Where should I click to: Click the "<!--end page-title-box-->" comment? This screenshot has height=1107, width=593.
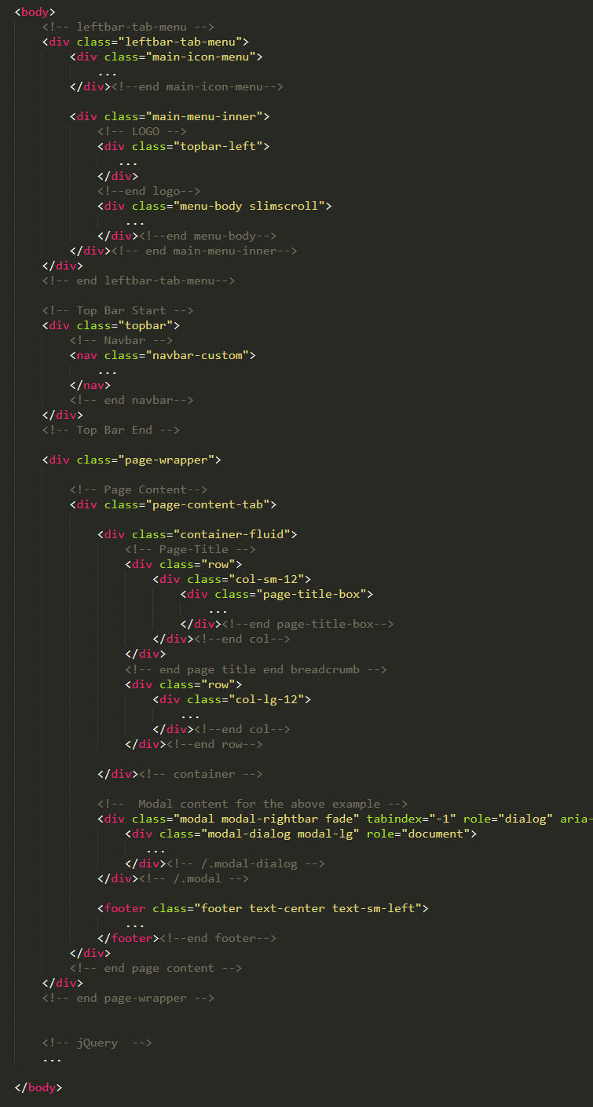tap(307, 624)
